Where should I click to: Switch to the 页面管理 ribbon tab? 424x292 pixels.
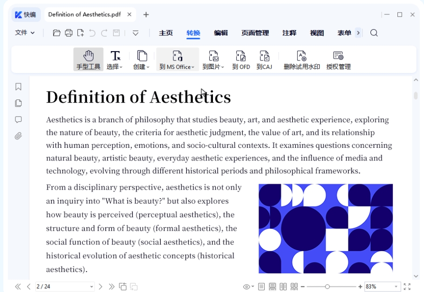[255, 33]
